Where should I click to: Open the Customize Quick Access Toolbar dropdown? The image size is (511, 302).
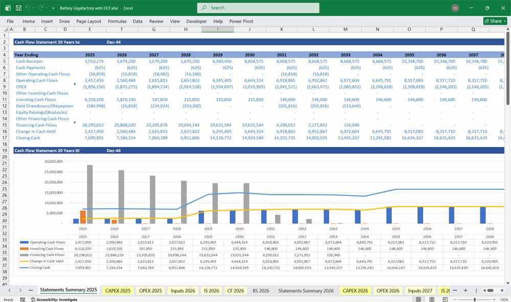click(x=53, y=8)
